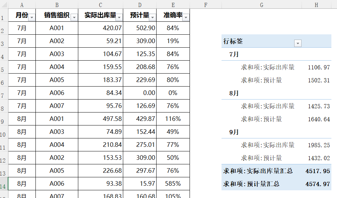Select pivot grand total 4517.95
Screen dimensions: 337x198
[318, 171]
